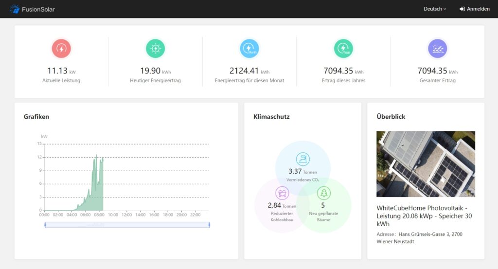
Task: Click the WhiteCubeHome Photovoltaik plant title
Action: click(424, 216)
